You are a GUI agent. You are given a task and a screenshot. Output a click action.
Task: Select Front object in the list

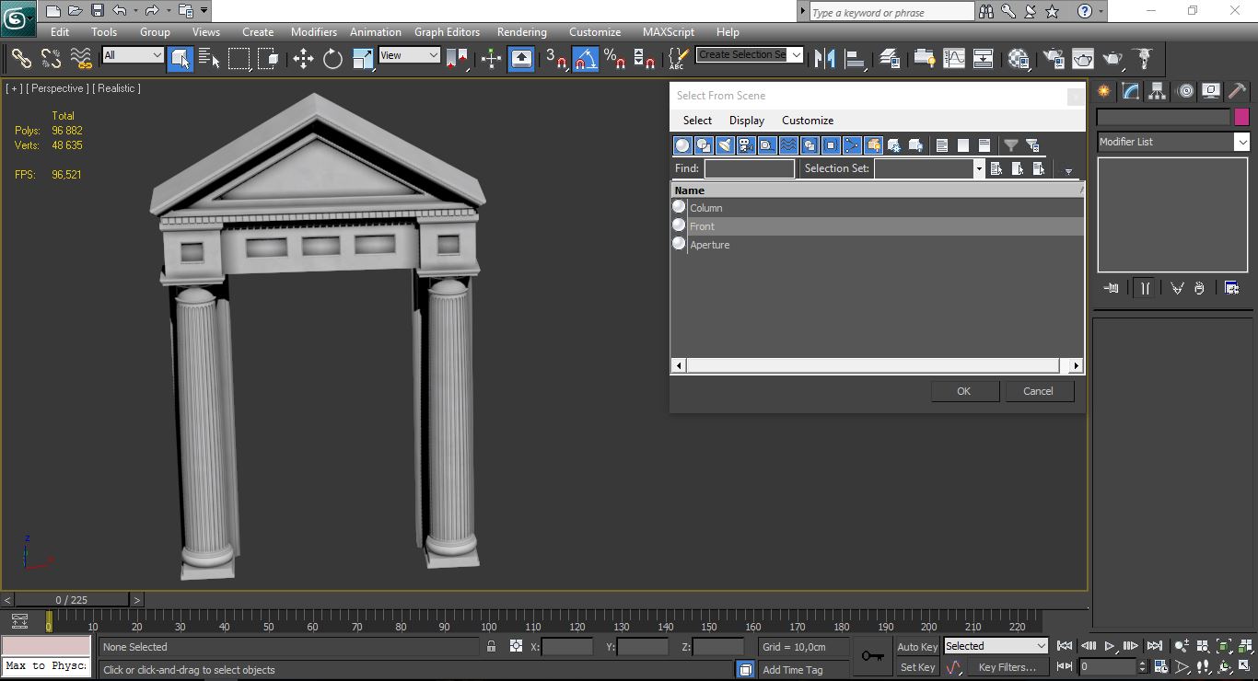pos(877,226)
